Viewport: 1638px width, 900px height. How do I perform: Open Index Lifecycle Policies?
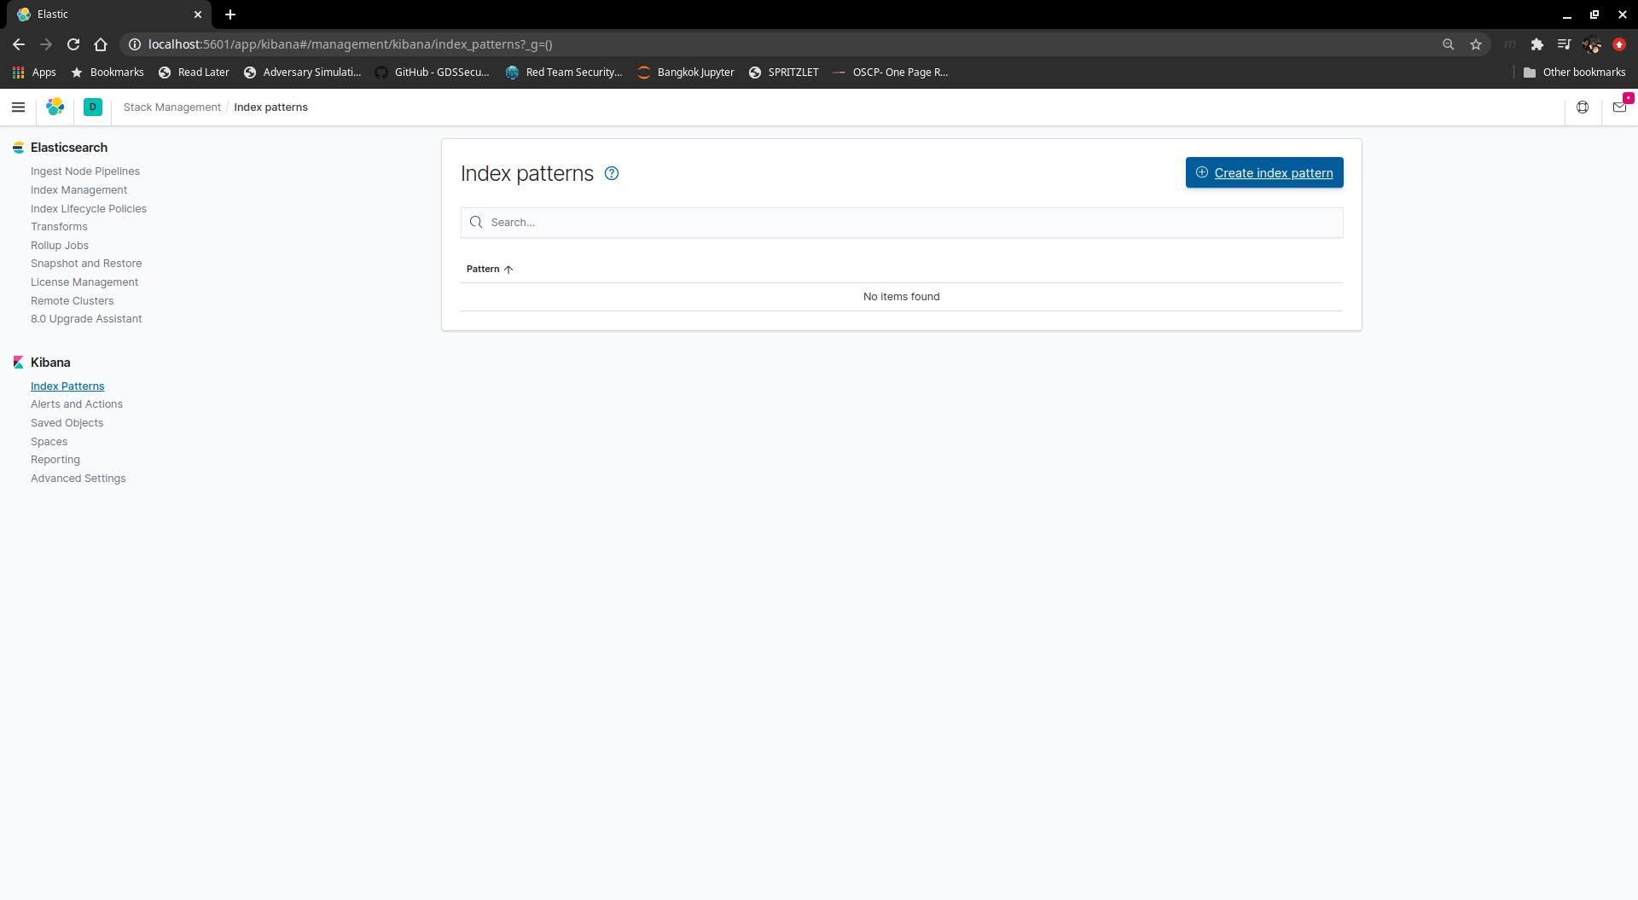[x=89, y=209]
